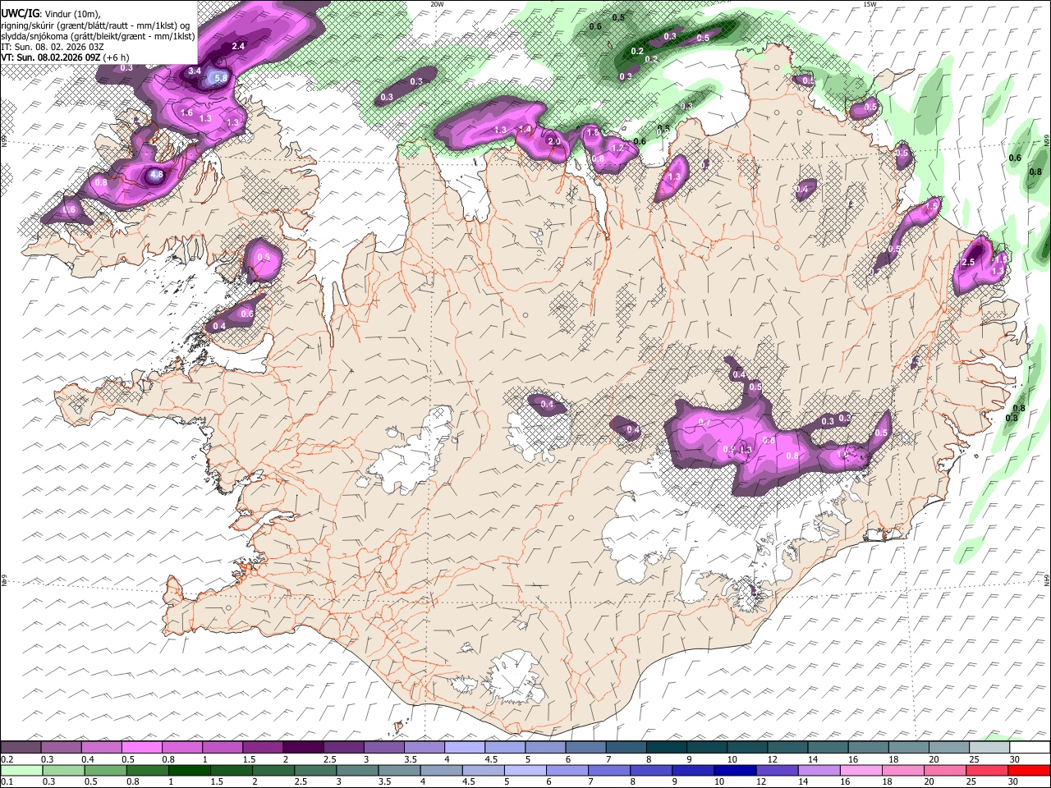Click the magenta 1–1.5 snow scale swatch
Viewport: 1051px width, 788px height.
pos(223,747)
